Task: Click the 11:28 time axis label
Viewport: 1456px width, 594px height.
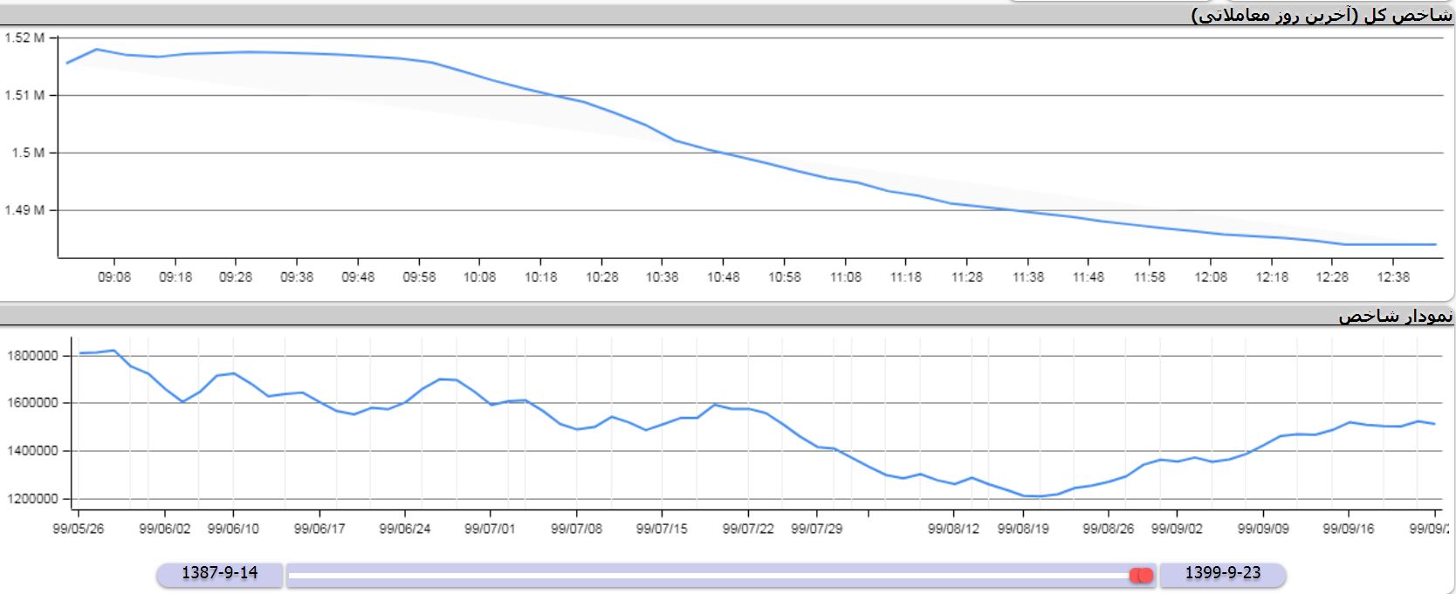Action: 966,277
